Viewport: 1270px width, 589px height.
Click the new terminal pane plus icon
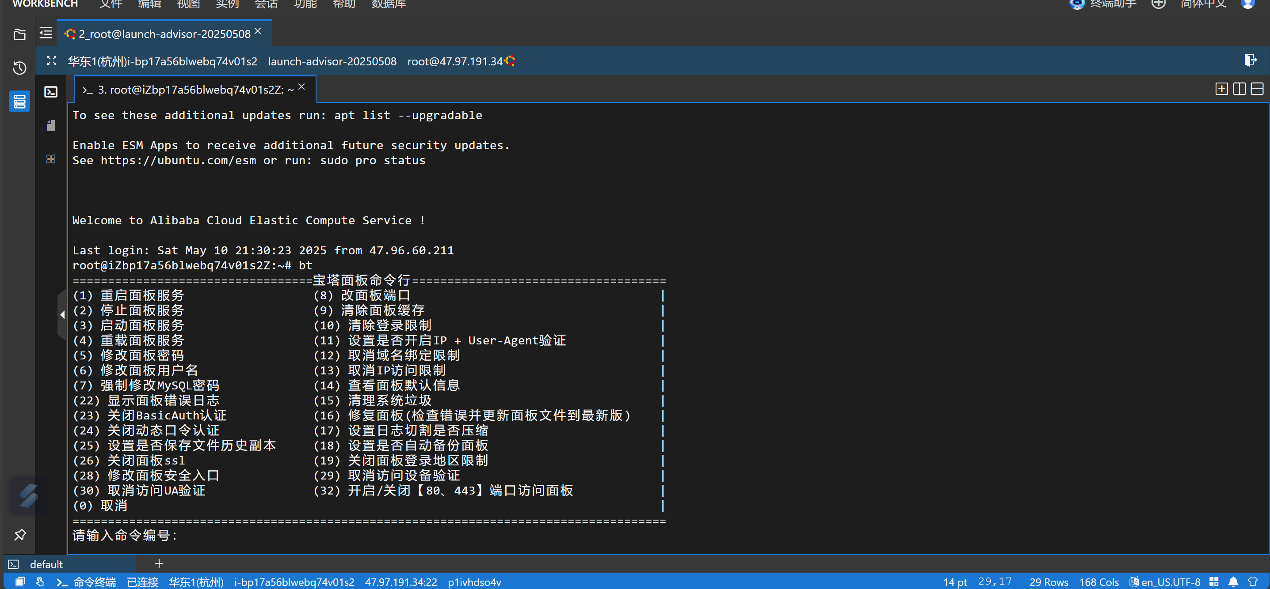[1221, 89]
